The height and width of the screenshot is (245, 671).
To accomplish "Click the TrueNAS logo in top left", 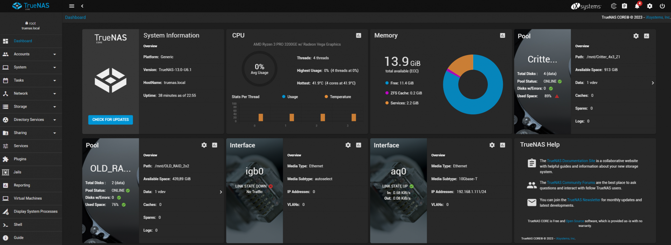I will tap(31, 6).
